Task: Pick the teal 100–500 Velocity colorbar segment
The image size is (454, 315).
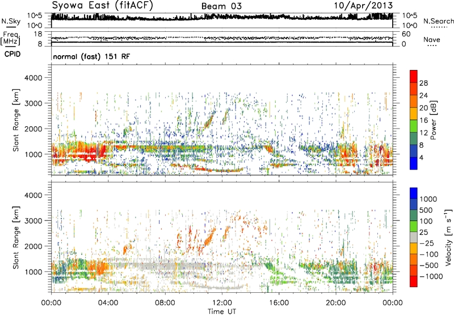Action: [x=414, y=215]
